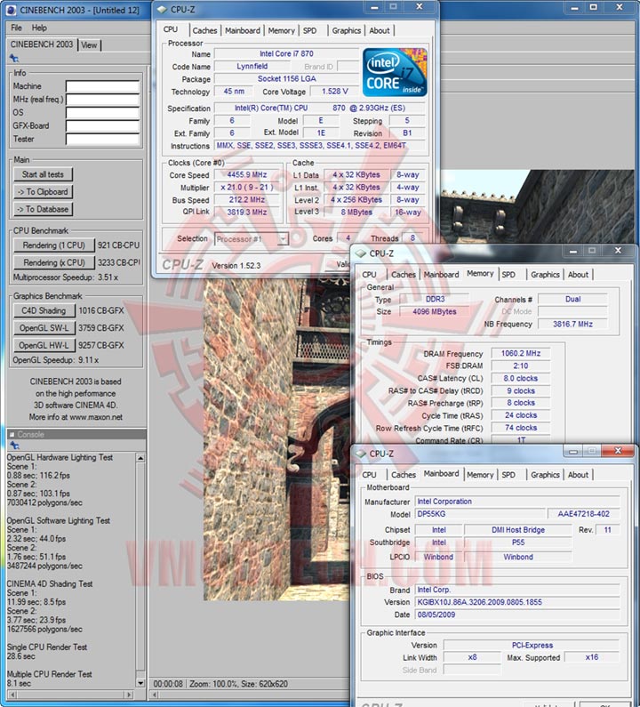Open Graphics tab in top CPU-Z window
The height and width of the screenshot is (707, 640).
point(347,30)
